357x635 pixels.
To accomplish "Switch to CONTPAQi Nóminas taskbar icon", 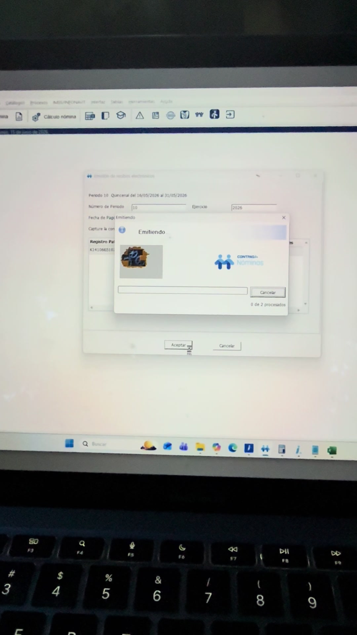I will coord(265,449).
